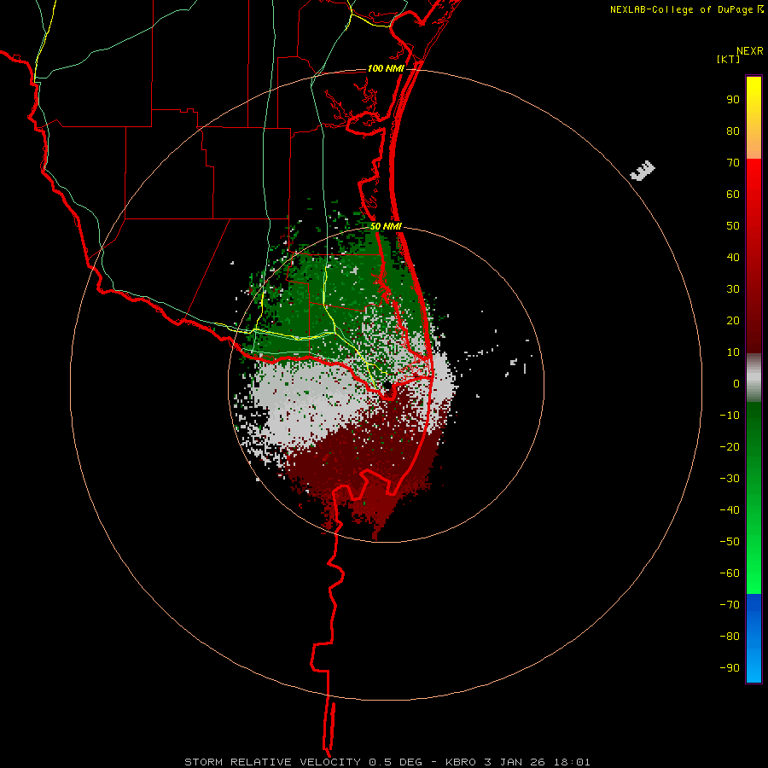Click the positive 50 knot scale value
This screenshot has width=768, height=768.
[733, 226]
